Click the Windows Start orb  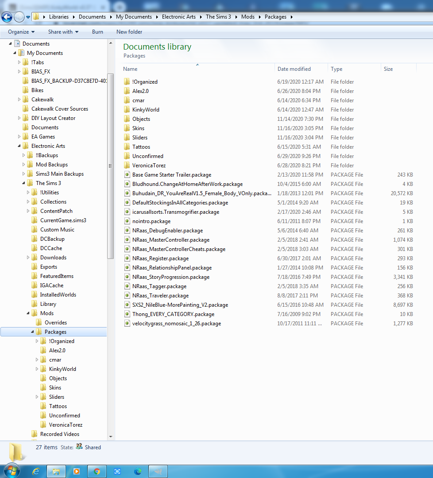[x=12, y=471]
